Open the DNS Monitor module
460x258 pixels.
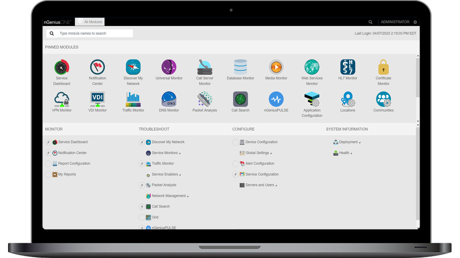coord(169,98)
